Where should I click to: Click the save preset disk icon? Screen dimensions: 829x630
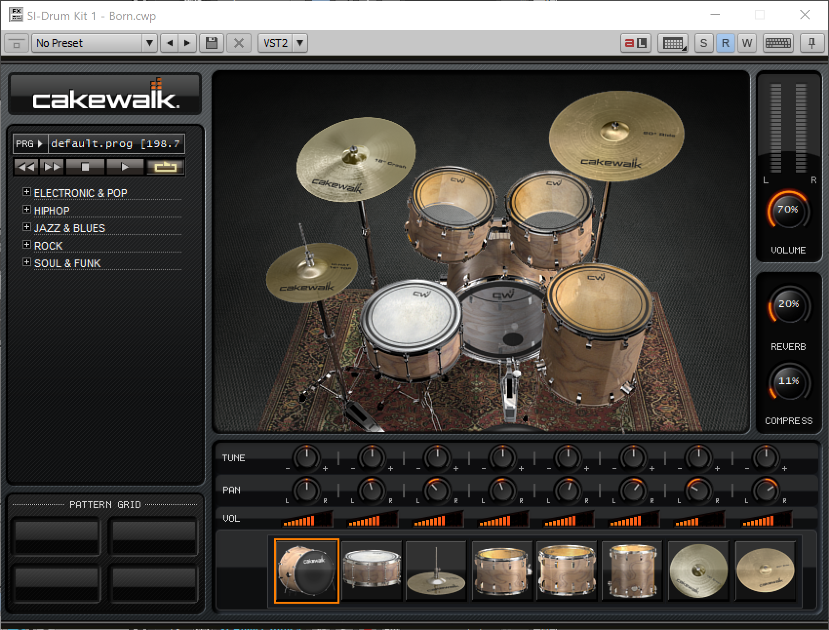tap(212, 43)
